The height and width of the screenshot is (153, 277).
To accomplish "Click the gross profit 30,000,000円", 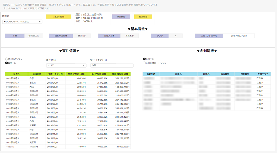I will click(x=123, y=147).
